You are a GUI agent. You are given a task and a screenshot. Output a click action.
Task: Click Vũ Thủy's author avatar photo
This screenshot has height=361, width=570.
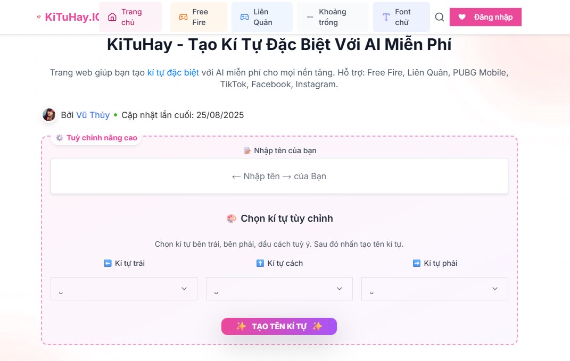49,115
